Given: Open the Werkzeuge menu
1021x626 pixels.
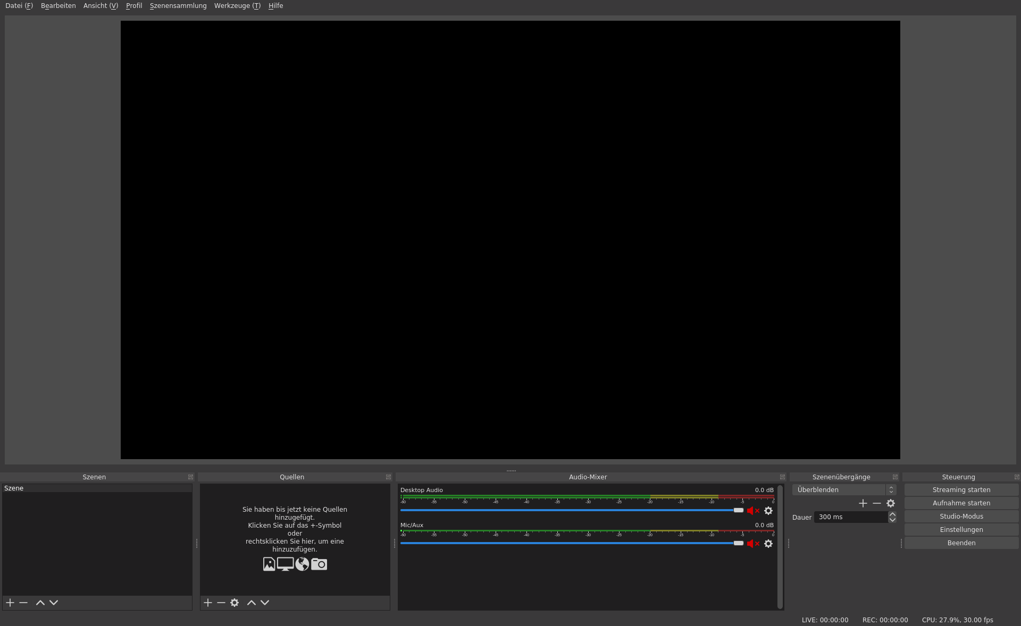Looking at the screenshot, I should coord(237,6).
